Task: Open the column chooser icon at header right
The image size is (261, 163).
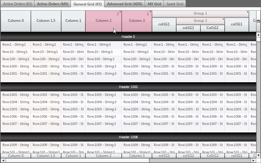Action: [x=258, y=21]
